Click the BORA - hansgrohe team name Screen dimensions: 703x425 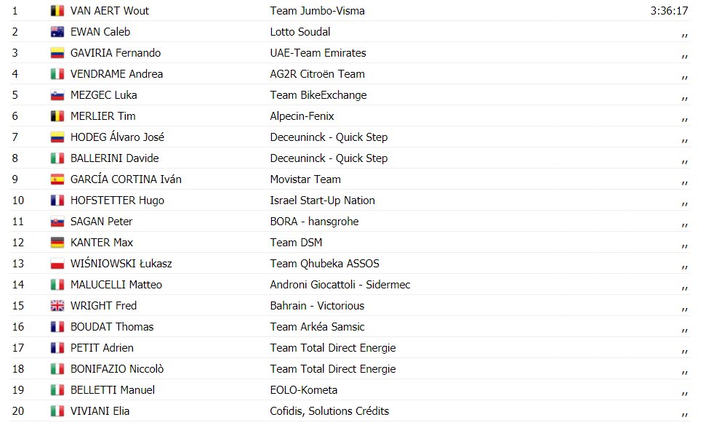[314, 222]
